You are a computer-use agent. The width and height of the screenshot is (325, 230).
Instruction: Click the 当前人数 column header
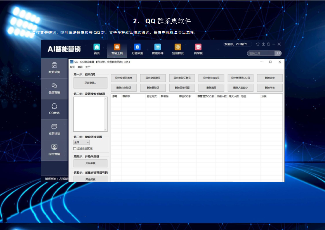[222, 96]
